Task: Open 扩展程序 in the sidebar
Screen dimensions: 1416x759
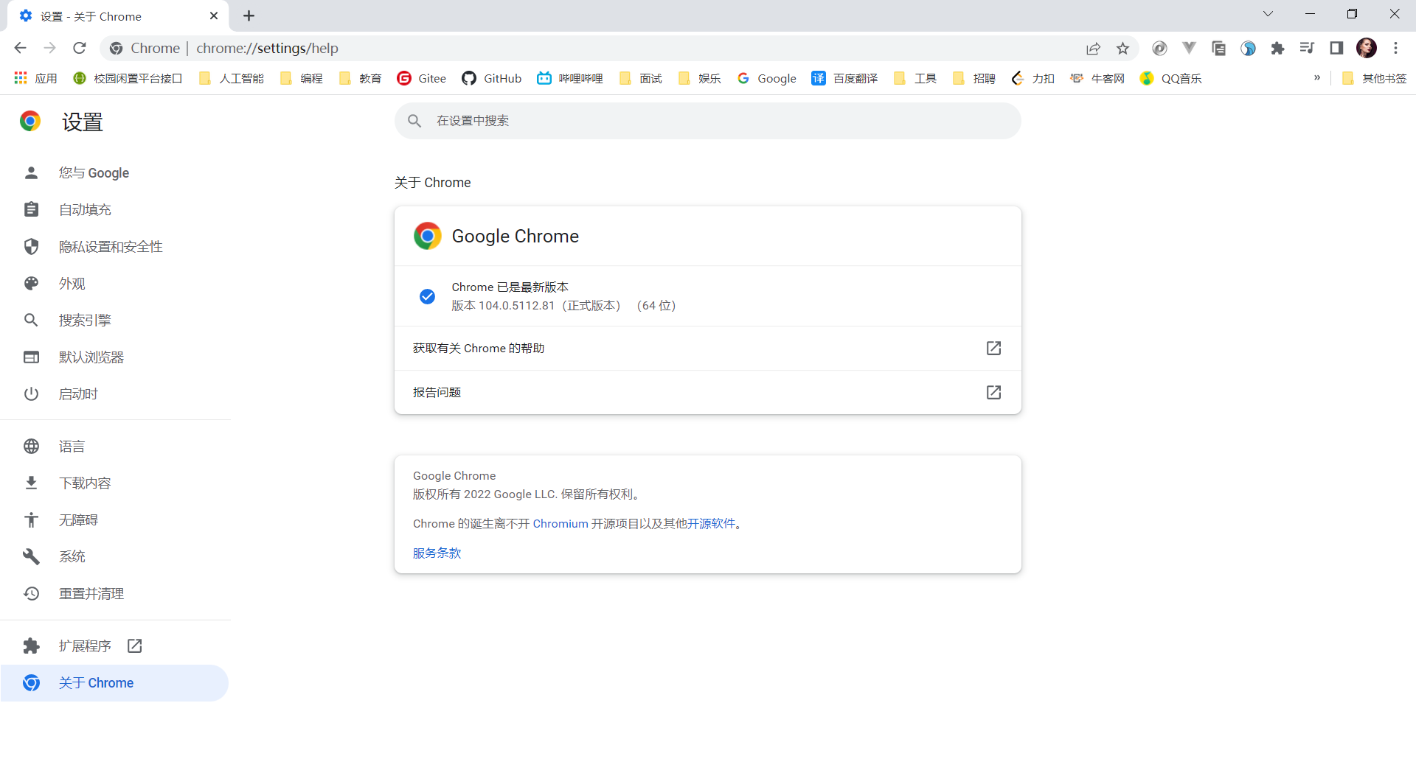Action: tap(114, 646)
